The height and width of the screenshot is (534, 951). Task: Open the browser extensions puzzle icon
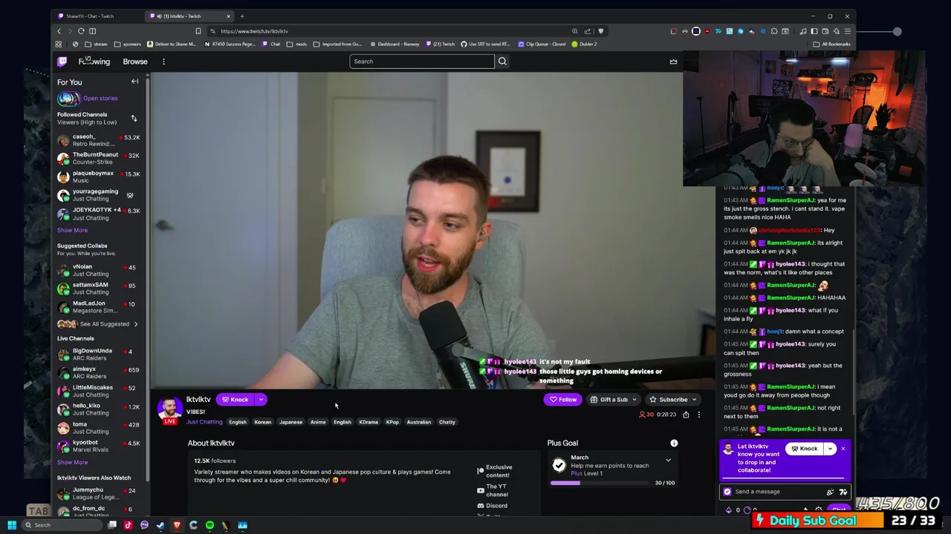774,31
